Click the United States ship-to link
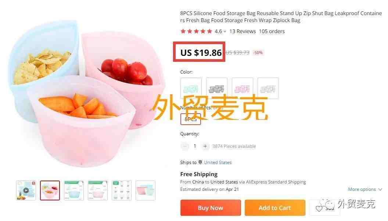 point(218,163)
